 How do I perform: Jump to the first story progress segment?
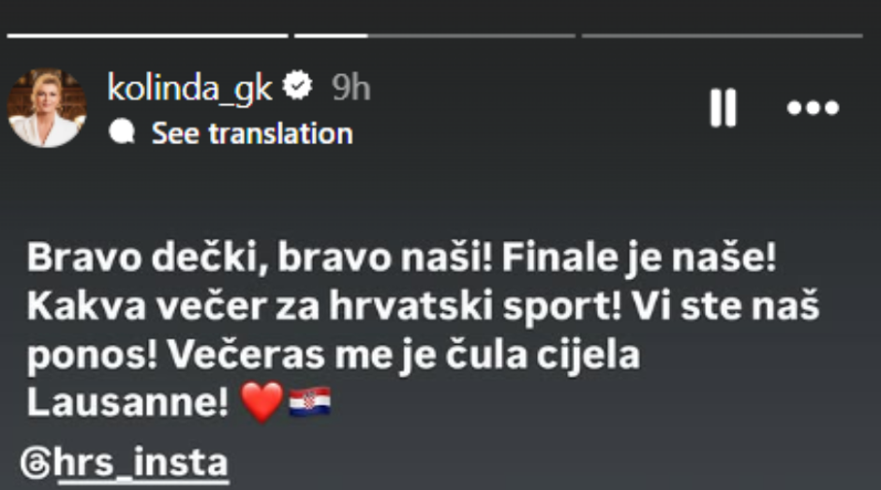coord(147,36)
